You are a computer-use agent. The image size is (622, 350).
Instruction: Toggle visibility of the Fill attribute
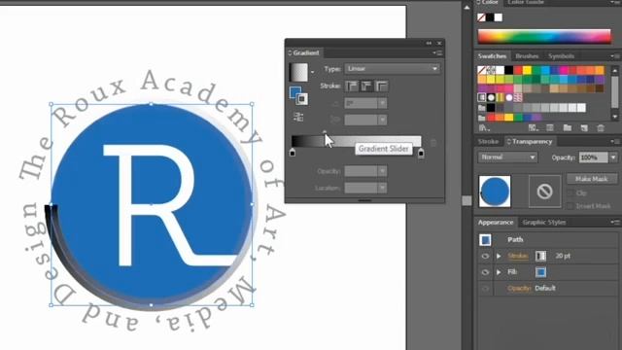point(485,272)
